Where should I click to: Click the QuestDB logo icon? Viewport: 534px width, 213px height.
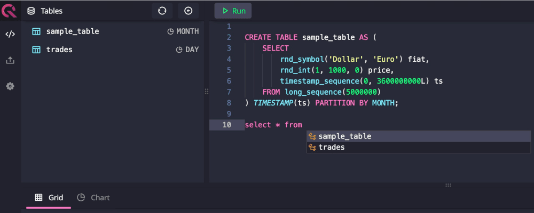[x=10, y=11]
